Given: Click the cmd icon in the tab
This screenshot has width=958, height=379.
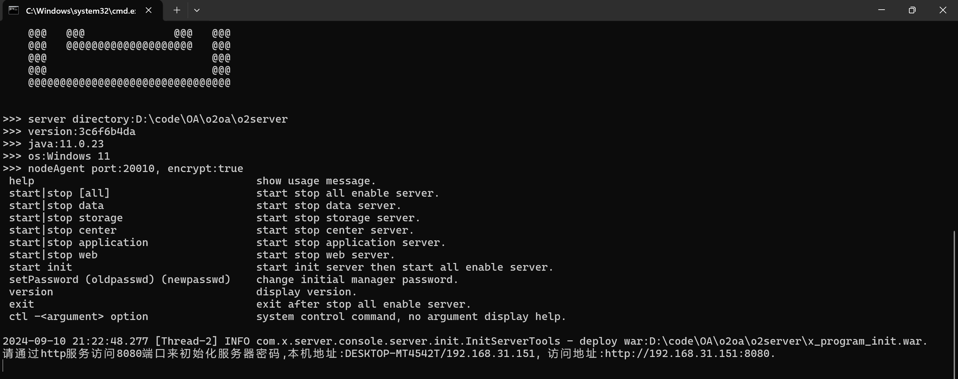Looking at the screenshot, I should point(14,10).
